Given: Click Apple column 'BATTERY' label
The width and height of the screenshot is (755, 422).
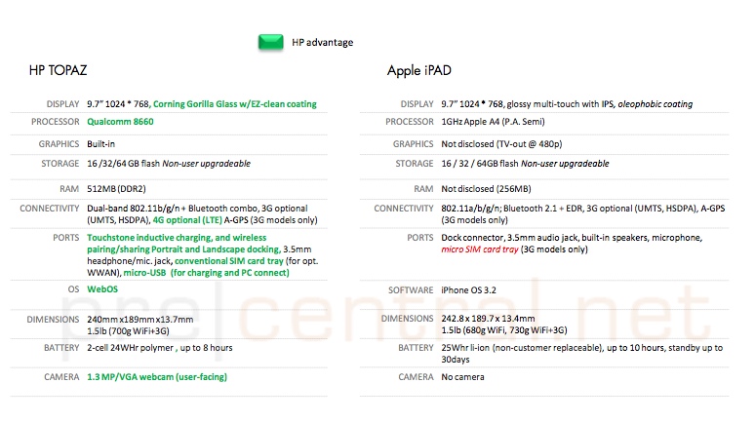Looking at the screenshot, I should [x=416, y=348].
